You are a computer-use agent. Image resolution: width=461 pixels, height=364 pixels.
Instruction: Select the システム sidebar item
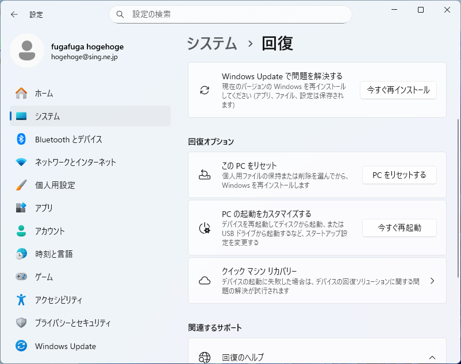(x=90, y=116)
